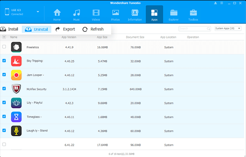Go to the Music section icon
Viewport: 246px width, 157px height.
coord(77,13)
